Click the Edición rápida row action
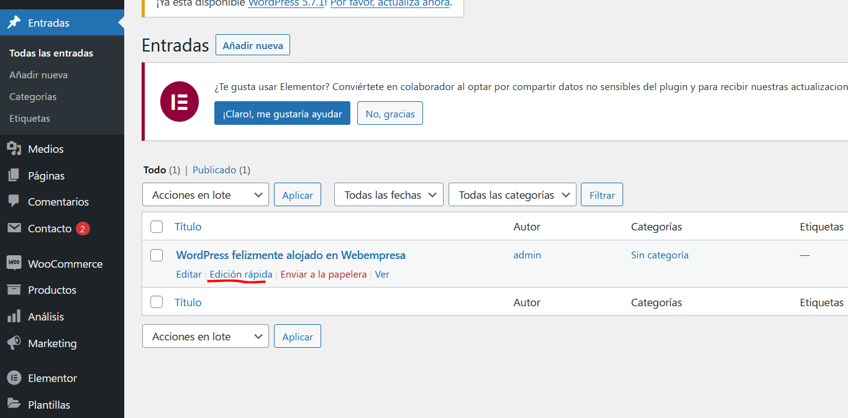The image size is (848, 418). coord(241,274)
